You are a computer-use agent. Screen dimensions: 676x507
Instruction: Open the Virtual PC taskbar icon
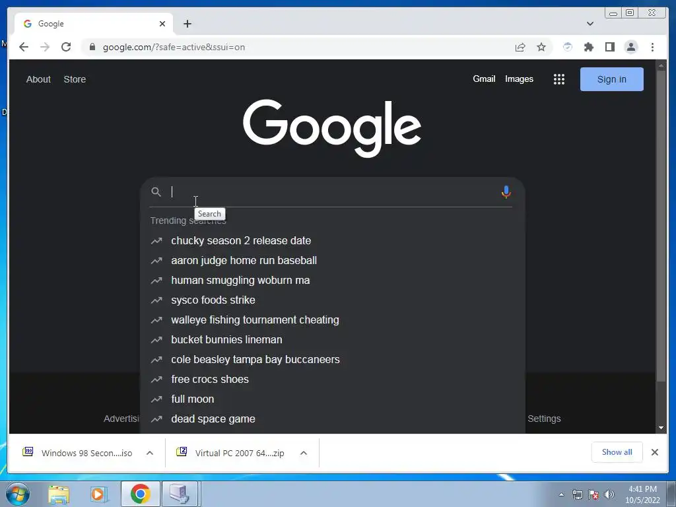(x=180, y=494)
